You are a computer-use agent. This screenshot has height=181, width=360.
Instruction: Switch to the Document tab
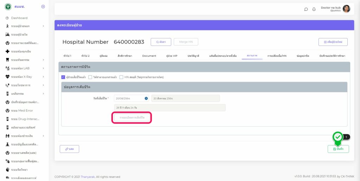[149, 56]
